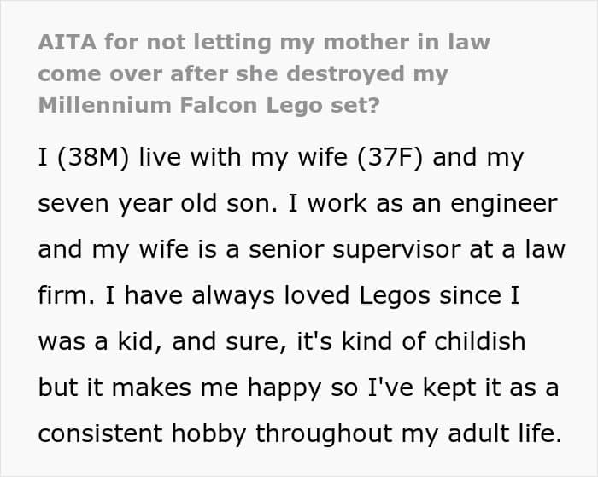Screen dimensions: 598x477
Task: Open the AITA mother in law post title
Action: click(264, 73)
